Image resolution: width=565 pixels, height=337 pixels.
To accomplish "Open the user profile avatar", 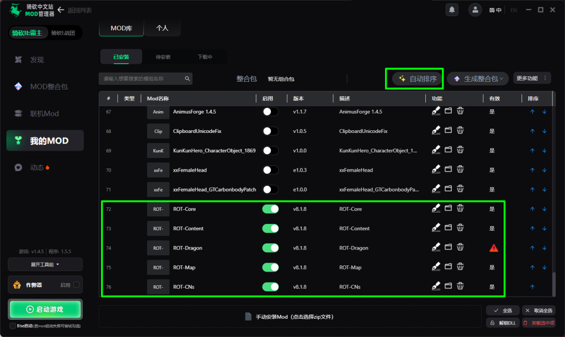I will click(475, 10).
